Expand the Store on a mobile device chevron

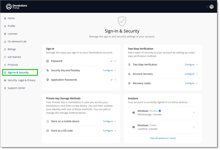(115, 121)
